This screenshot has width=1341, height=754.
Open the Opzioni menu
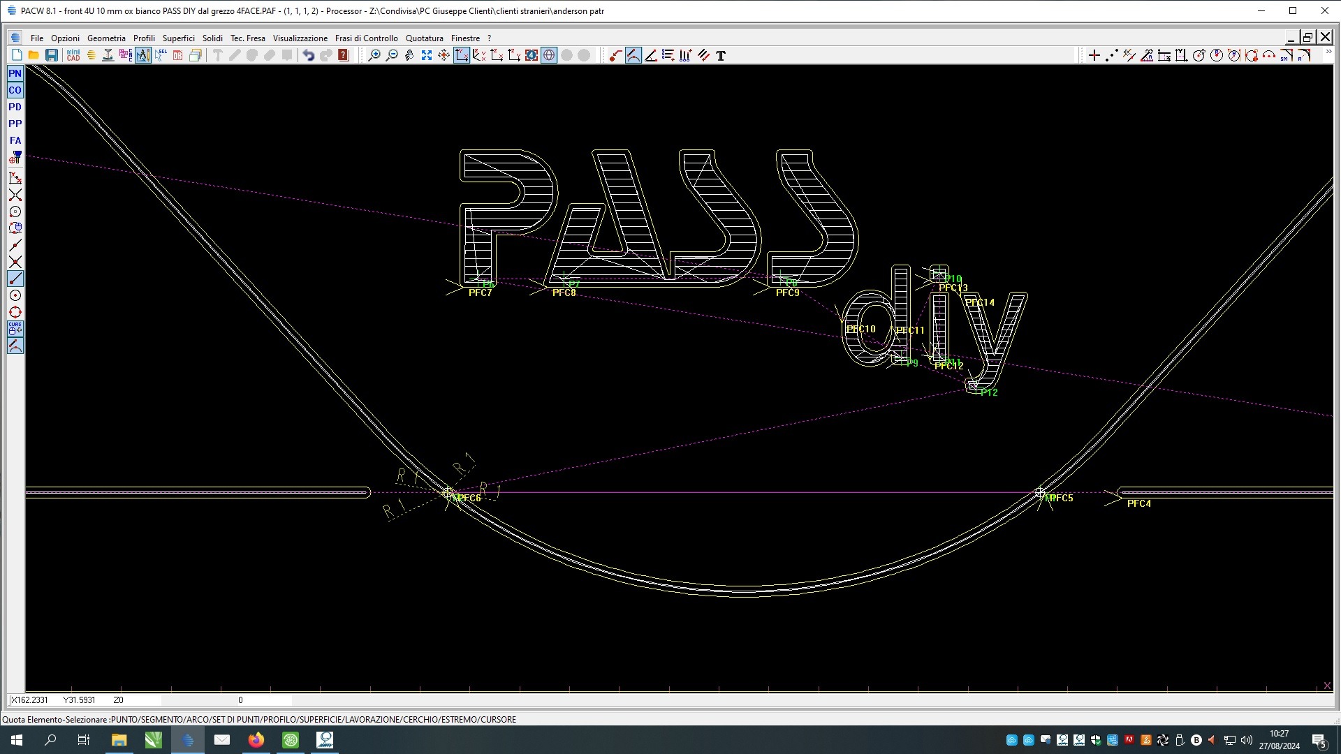[65, 38]
